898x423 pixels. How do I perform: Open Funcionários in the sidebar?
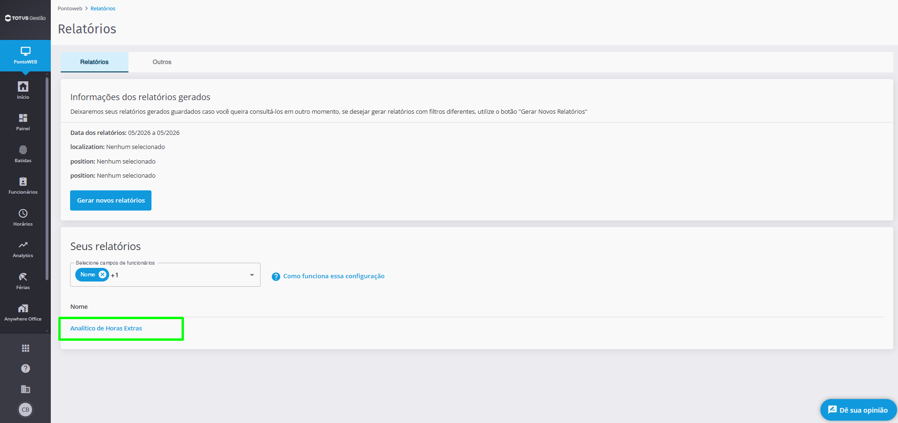23,185
